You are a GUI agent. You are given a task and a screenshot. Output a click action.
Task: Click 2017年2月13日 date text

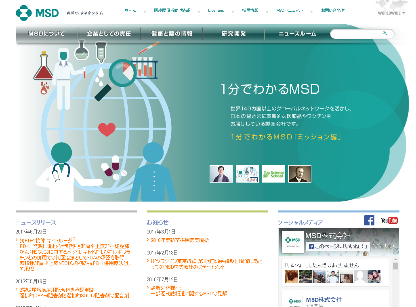coord(162,252)
